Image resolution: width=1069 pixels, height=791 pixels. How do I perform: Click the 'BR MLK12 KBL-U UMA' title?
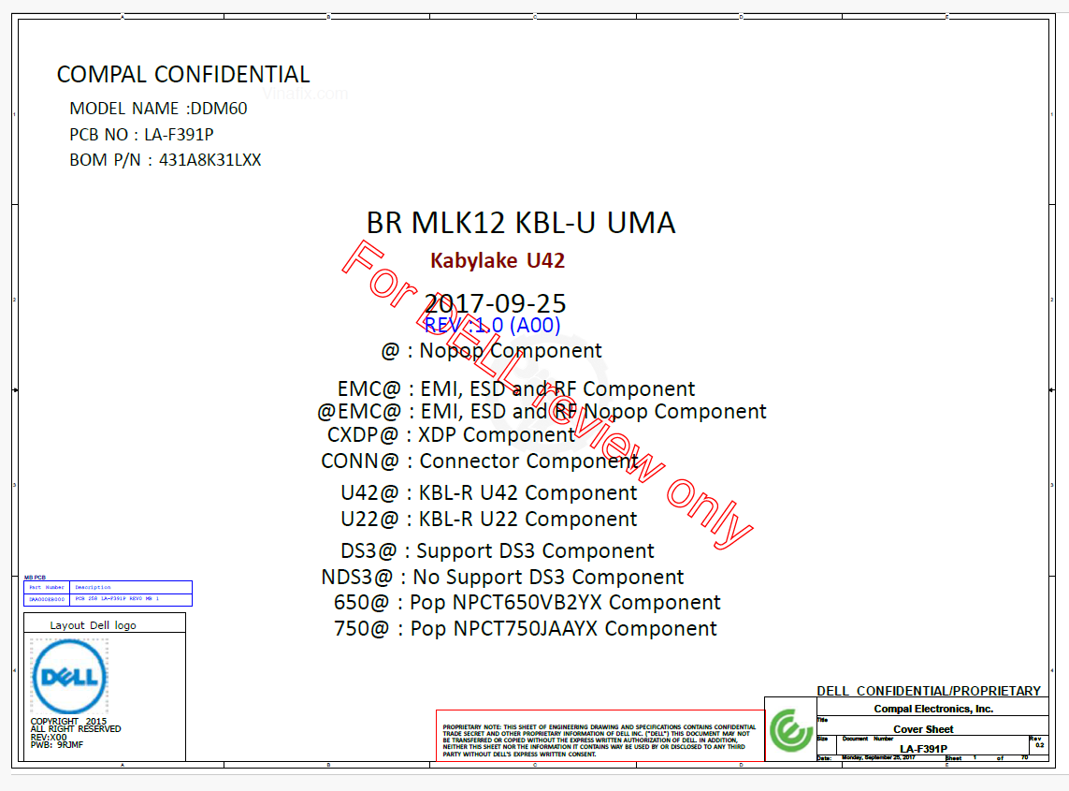(521, 223)
